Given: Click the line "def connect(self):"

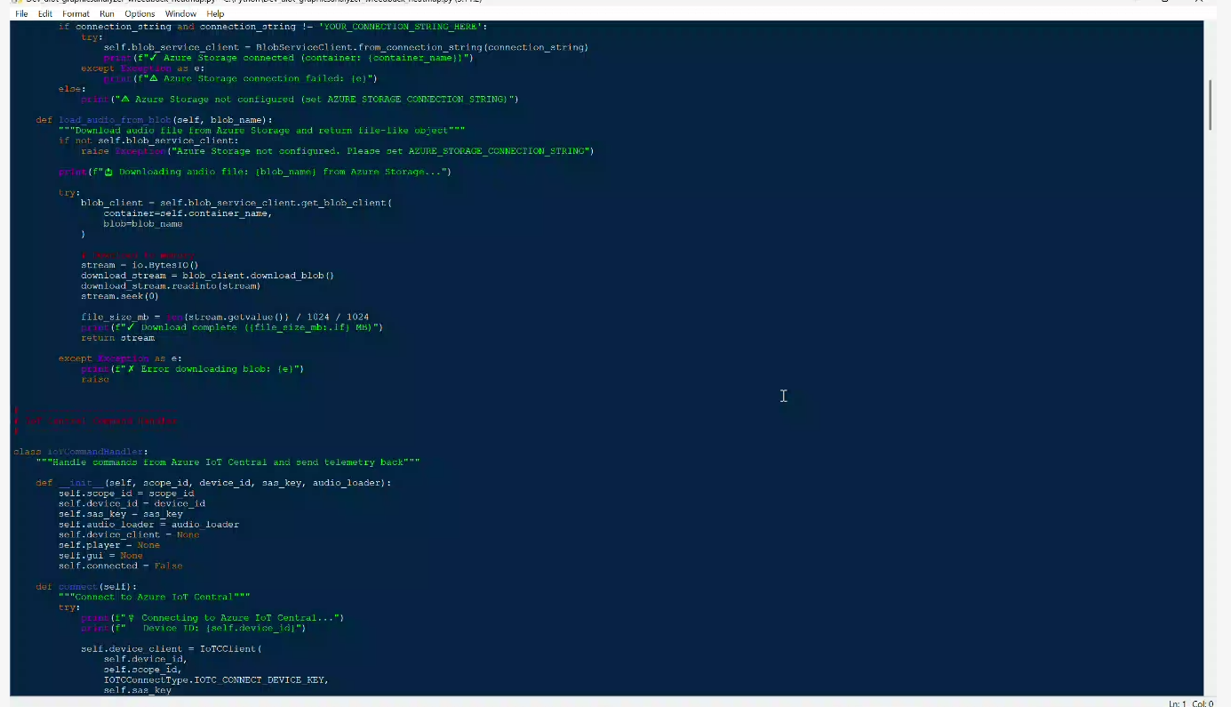Looking at the screenshot, I should pyautogui.click(x=87, y=587).
